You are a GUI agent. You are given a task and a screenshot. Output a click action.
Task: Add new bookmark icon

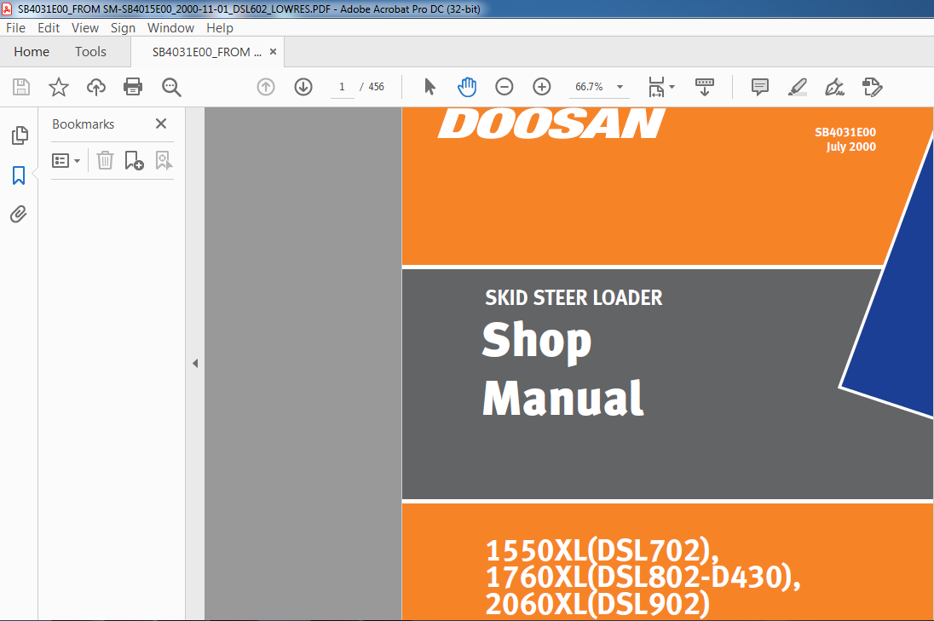[x=134, y=161]
